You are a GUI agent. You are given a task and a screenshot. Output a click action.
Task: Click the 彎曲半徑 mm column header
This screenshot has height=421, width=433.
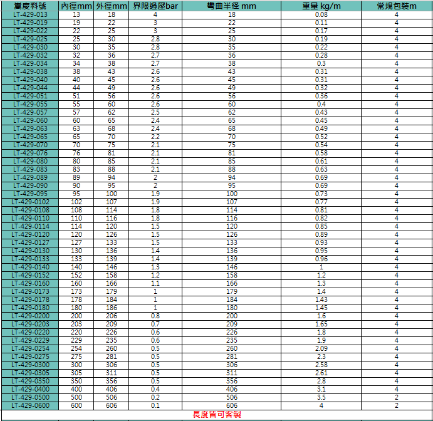(x=231, y=6)
